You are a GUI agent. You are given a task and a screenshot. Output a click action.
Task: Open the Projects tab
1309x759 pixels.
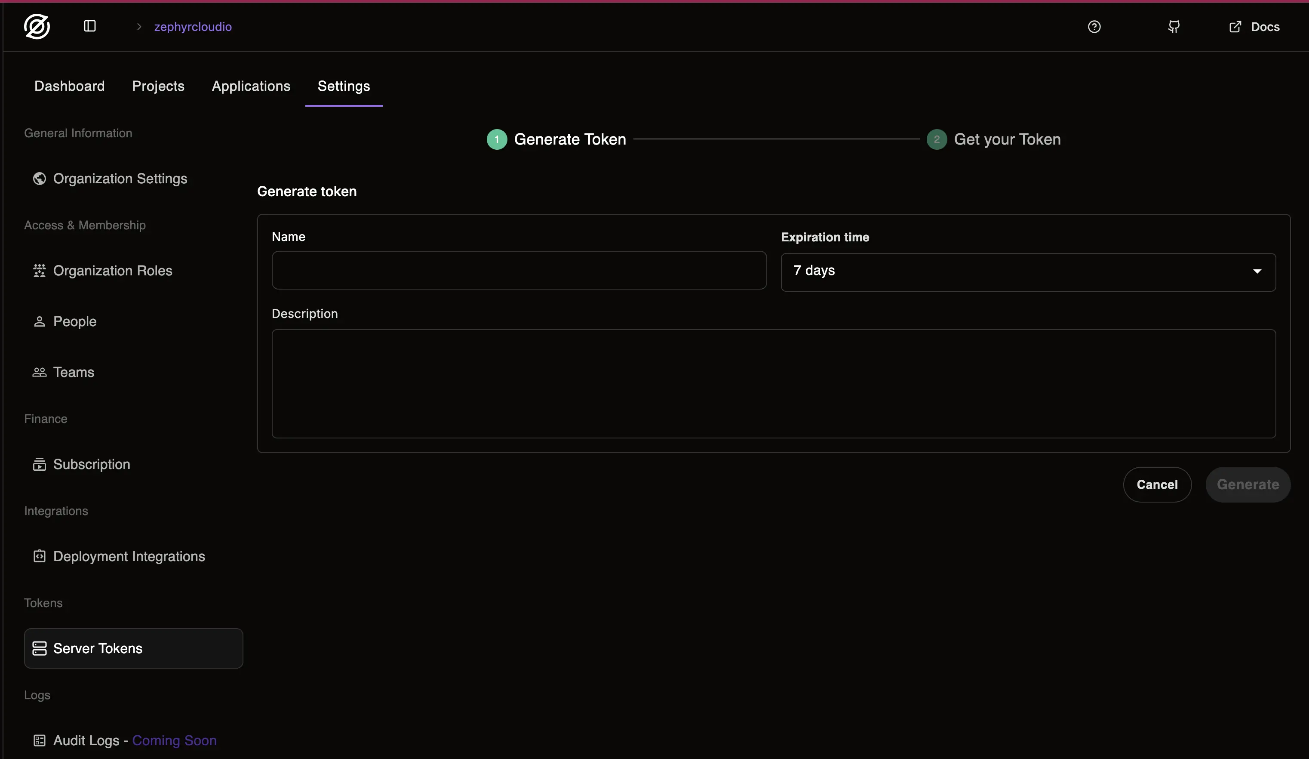(158, 86)
